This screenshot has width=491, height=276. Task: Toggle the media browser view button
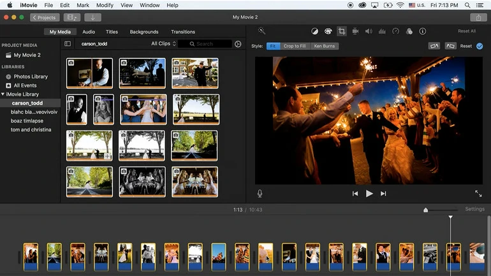[x=71, y=17]
